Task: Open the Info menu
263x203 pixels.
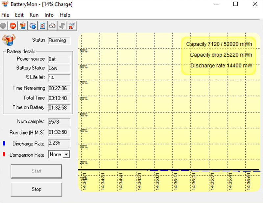Action: pos(49,15)
